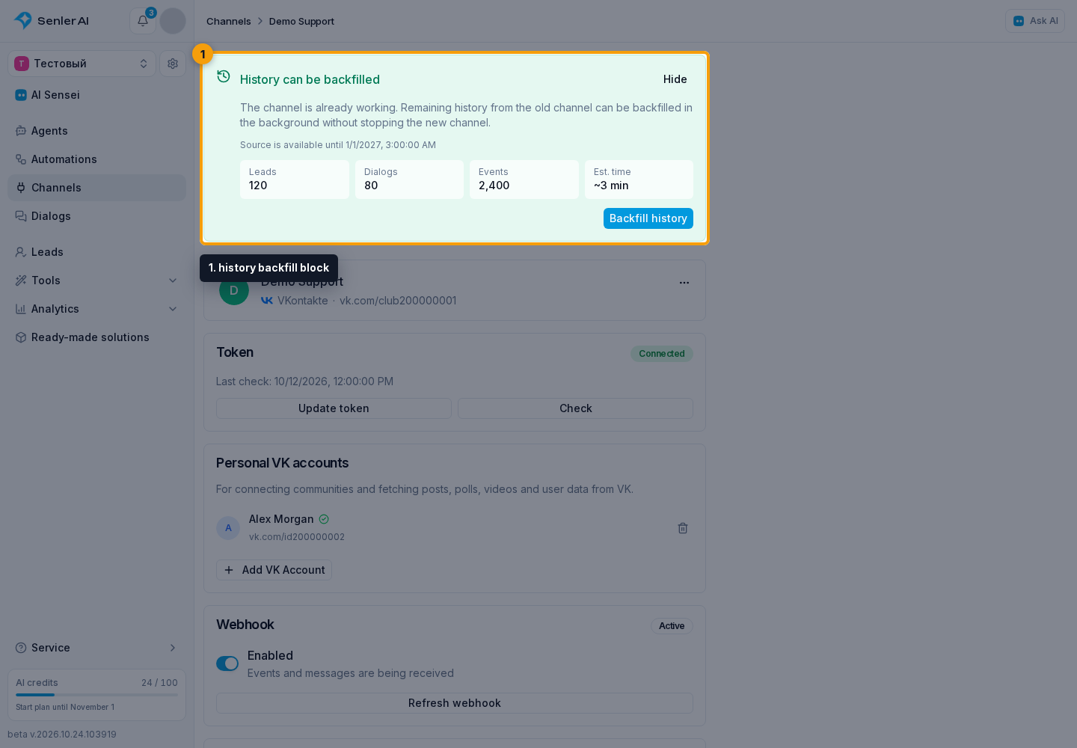
Task: Click the Backfill history button
Action: click(648, 218)
